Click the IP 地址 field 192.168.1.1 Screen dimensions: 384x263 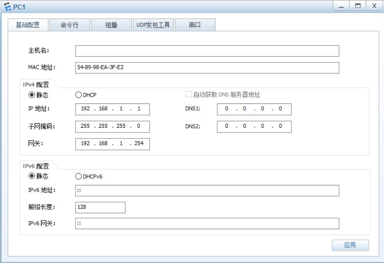[112, 109]
